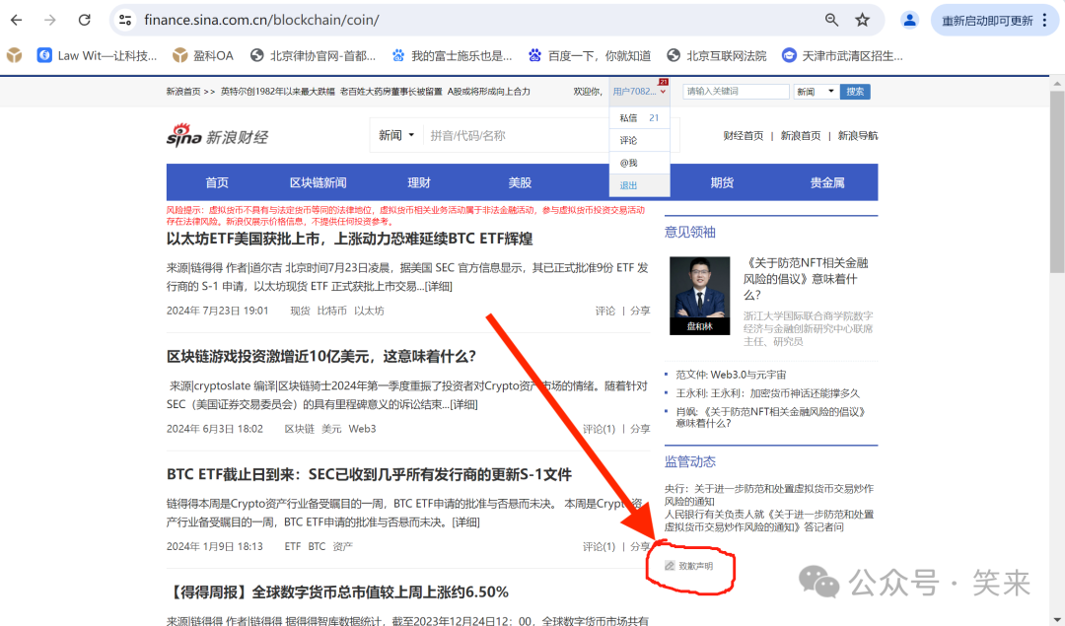The image size is (1065, 626).
Task: Bookmark this page with the star
Action: (x=863, y=21)
